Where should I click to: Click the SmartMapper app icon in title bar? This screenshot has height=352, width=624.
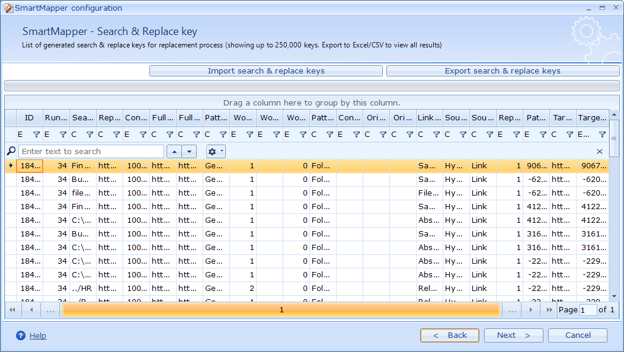(9, 8)
